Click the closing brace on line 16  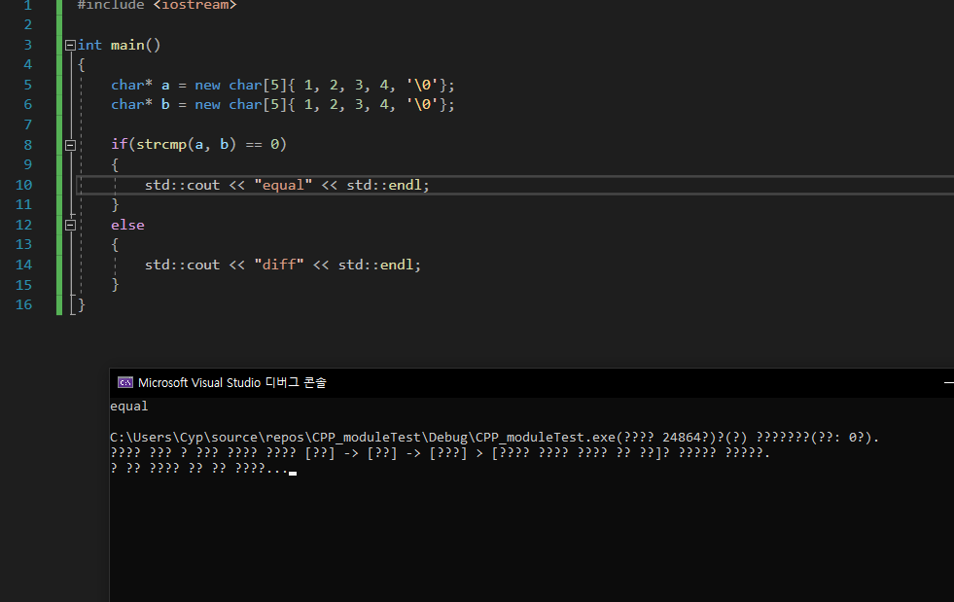tap(82, 304)
